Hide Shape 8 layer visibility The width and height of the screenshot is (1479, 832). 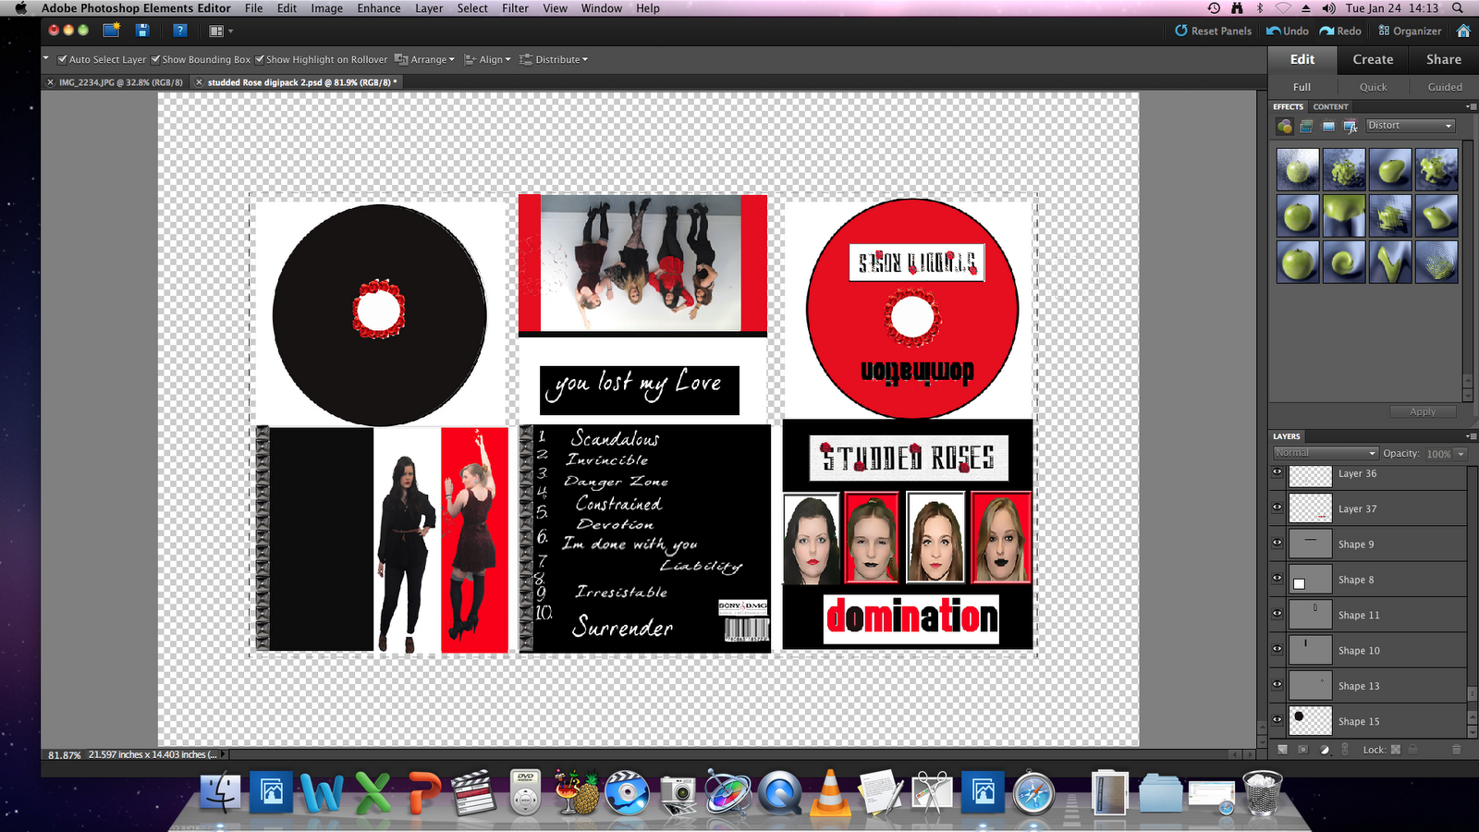pyautogui.click(x=1277, y=578)
